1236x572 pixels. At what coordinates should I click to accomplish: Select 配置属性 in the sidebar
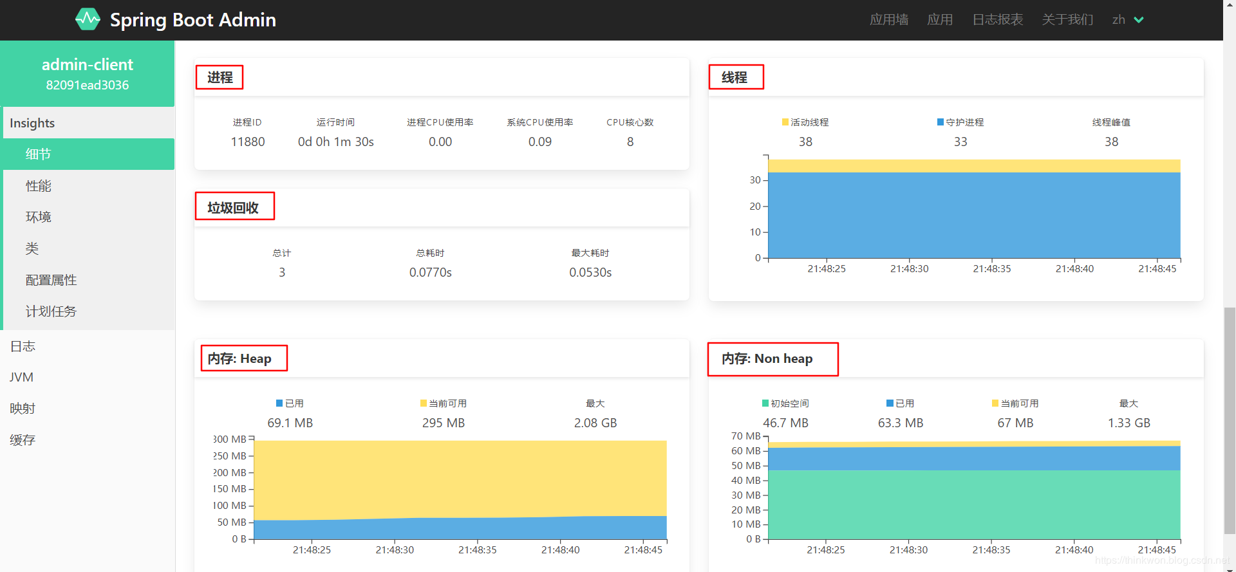tap(51, 281)
